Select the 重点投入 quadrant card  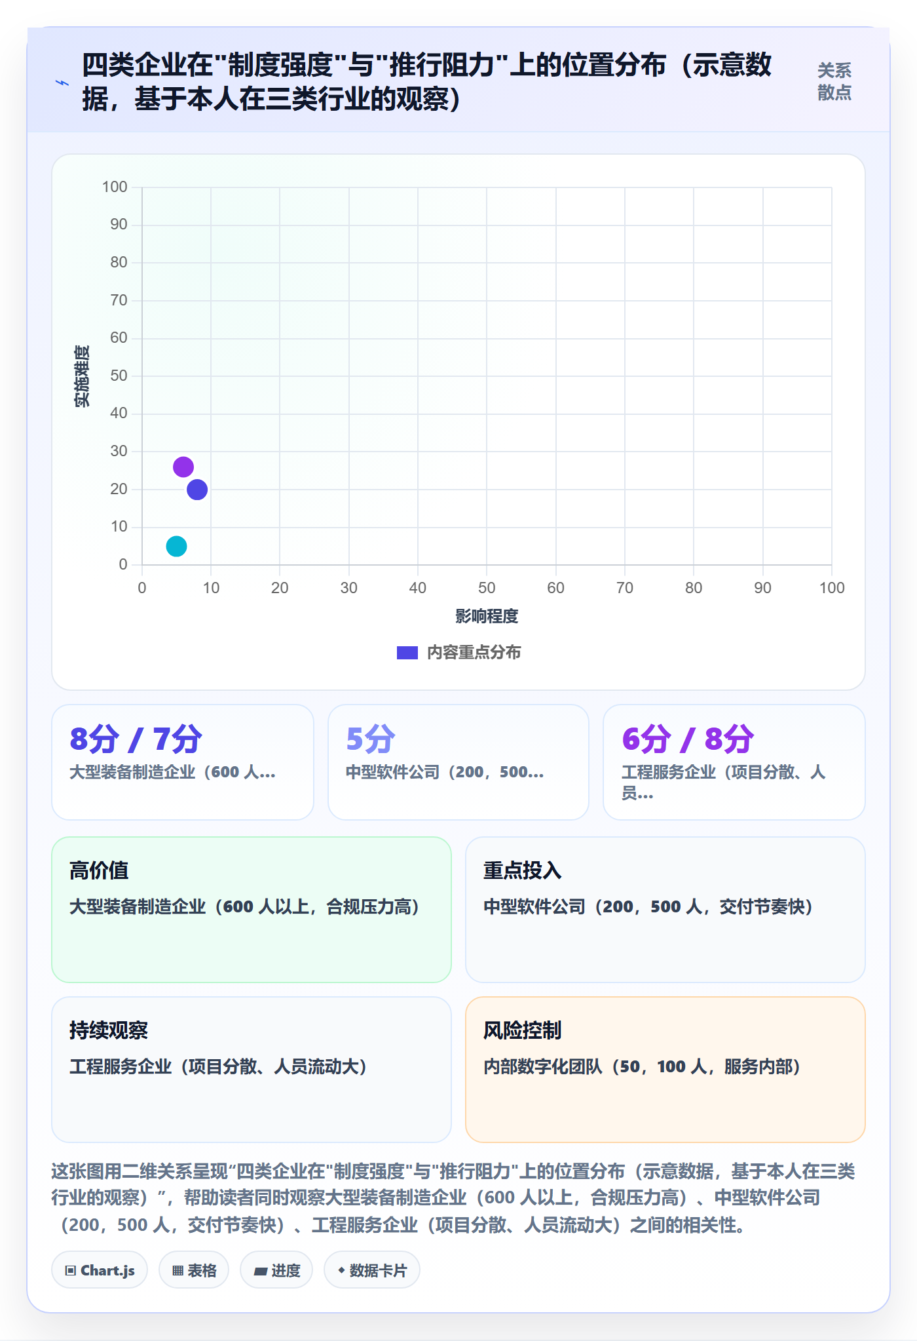point(665,910)
